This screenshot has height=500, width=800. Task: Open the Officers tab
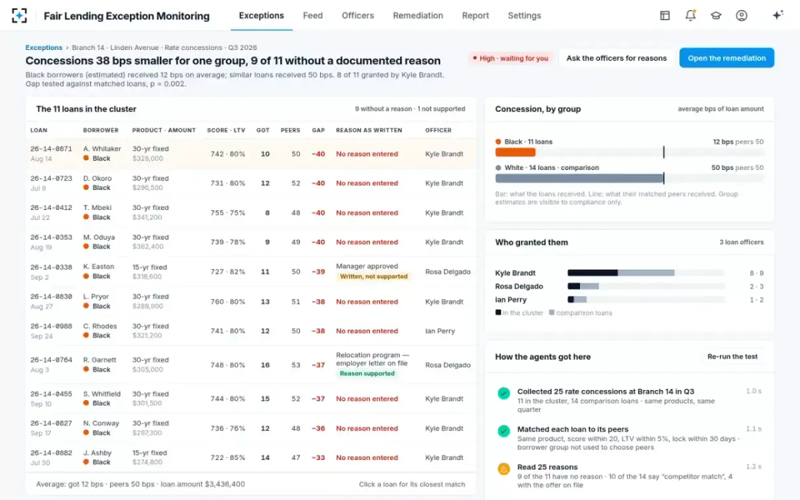pos(358,15)
